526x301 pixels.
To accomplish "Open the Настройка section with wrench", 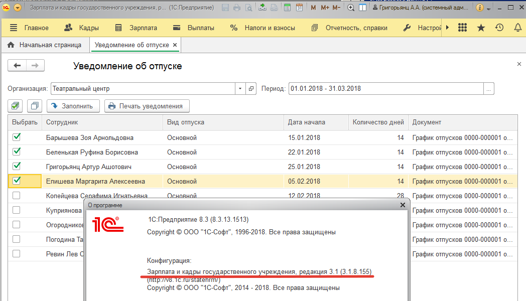I will (422, 28).
